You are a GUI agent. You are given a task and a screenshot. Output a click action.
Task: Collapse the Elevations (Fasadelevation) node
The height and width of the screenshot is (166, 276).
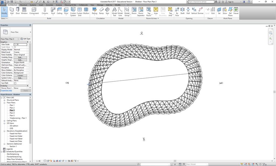[x=4, y=131]
